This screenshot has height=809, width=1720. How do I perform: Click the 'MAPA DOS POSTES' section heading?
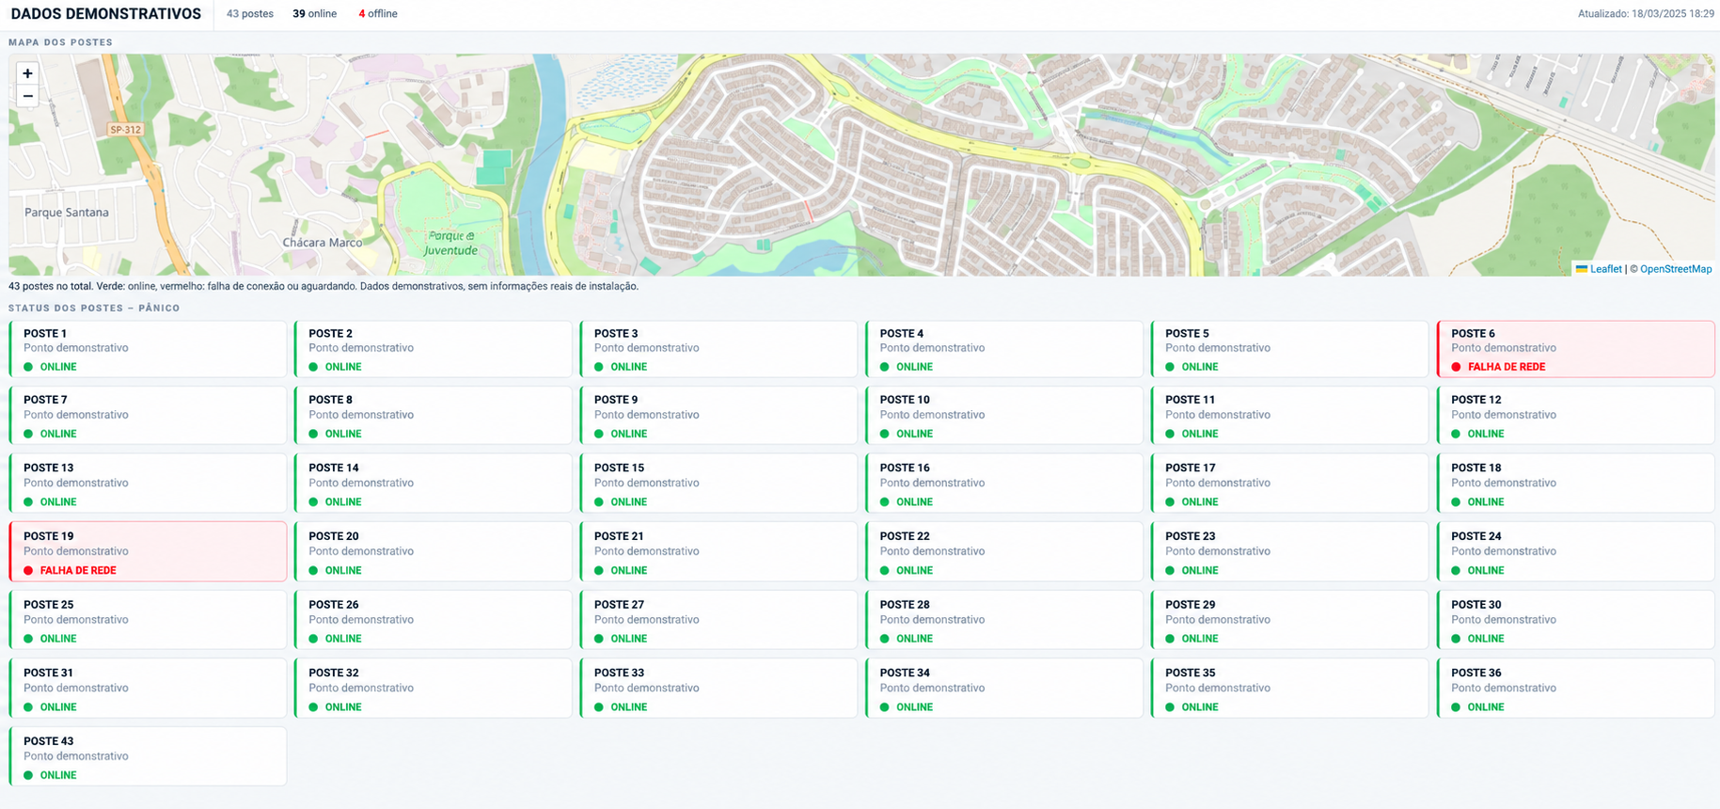[x=60, y=42]
